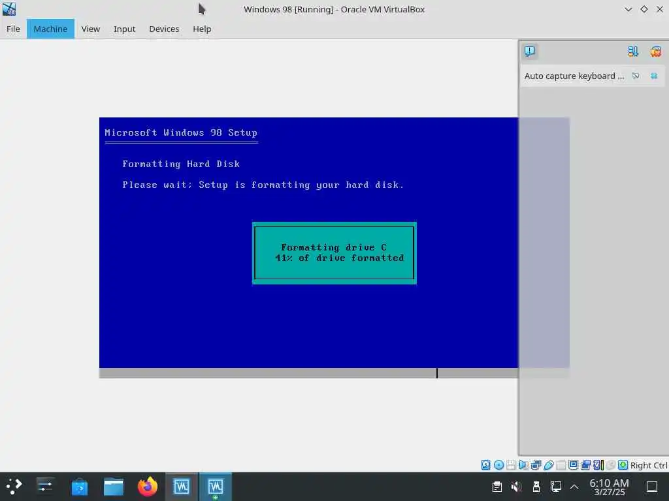Click the audio status icon
The width and height of the screenshot is (669, 501).
click(x=523, y=464)
